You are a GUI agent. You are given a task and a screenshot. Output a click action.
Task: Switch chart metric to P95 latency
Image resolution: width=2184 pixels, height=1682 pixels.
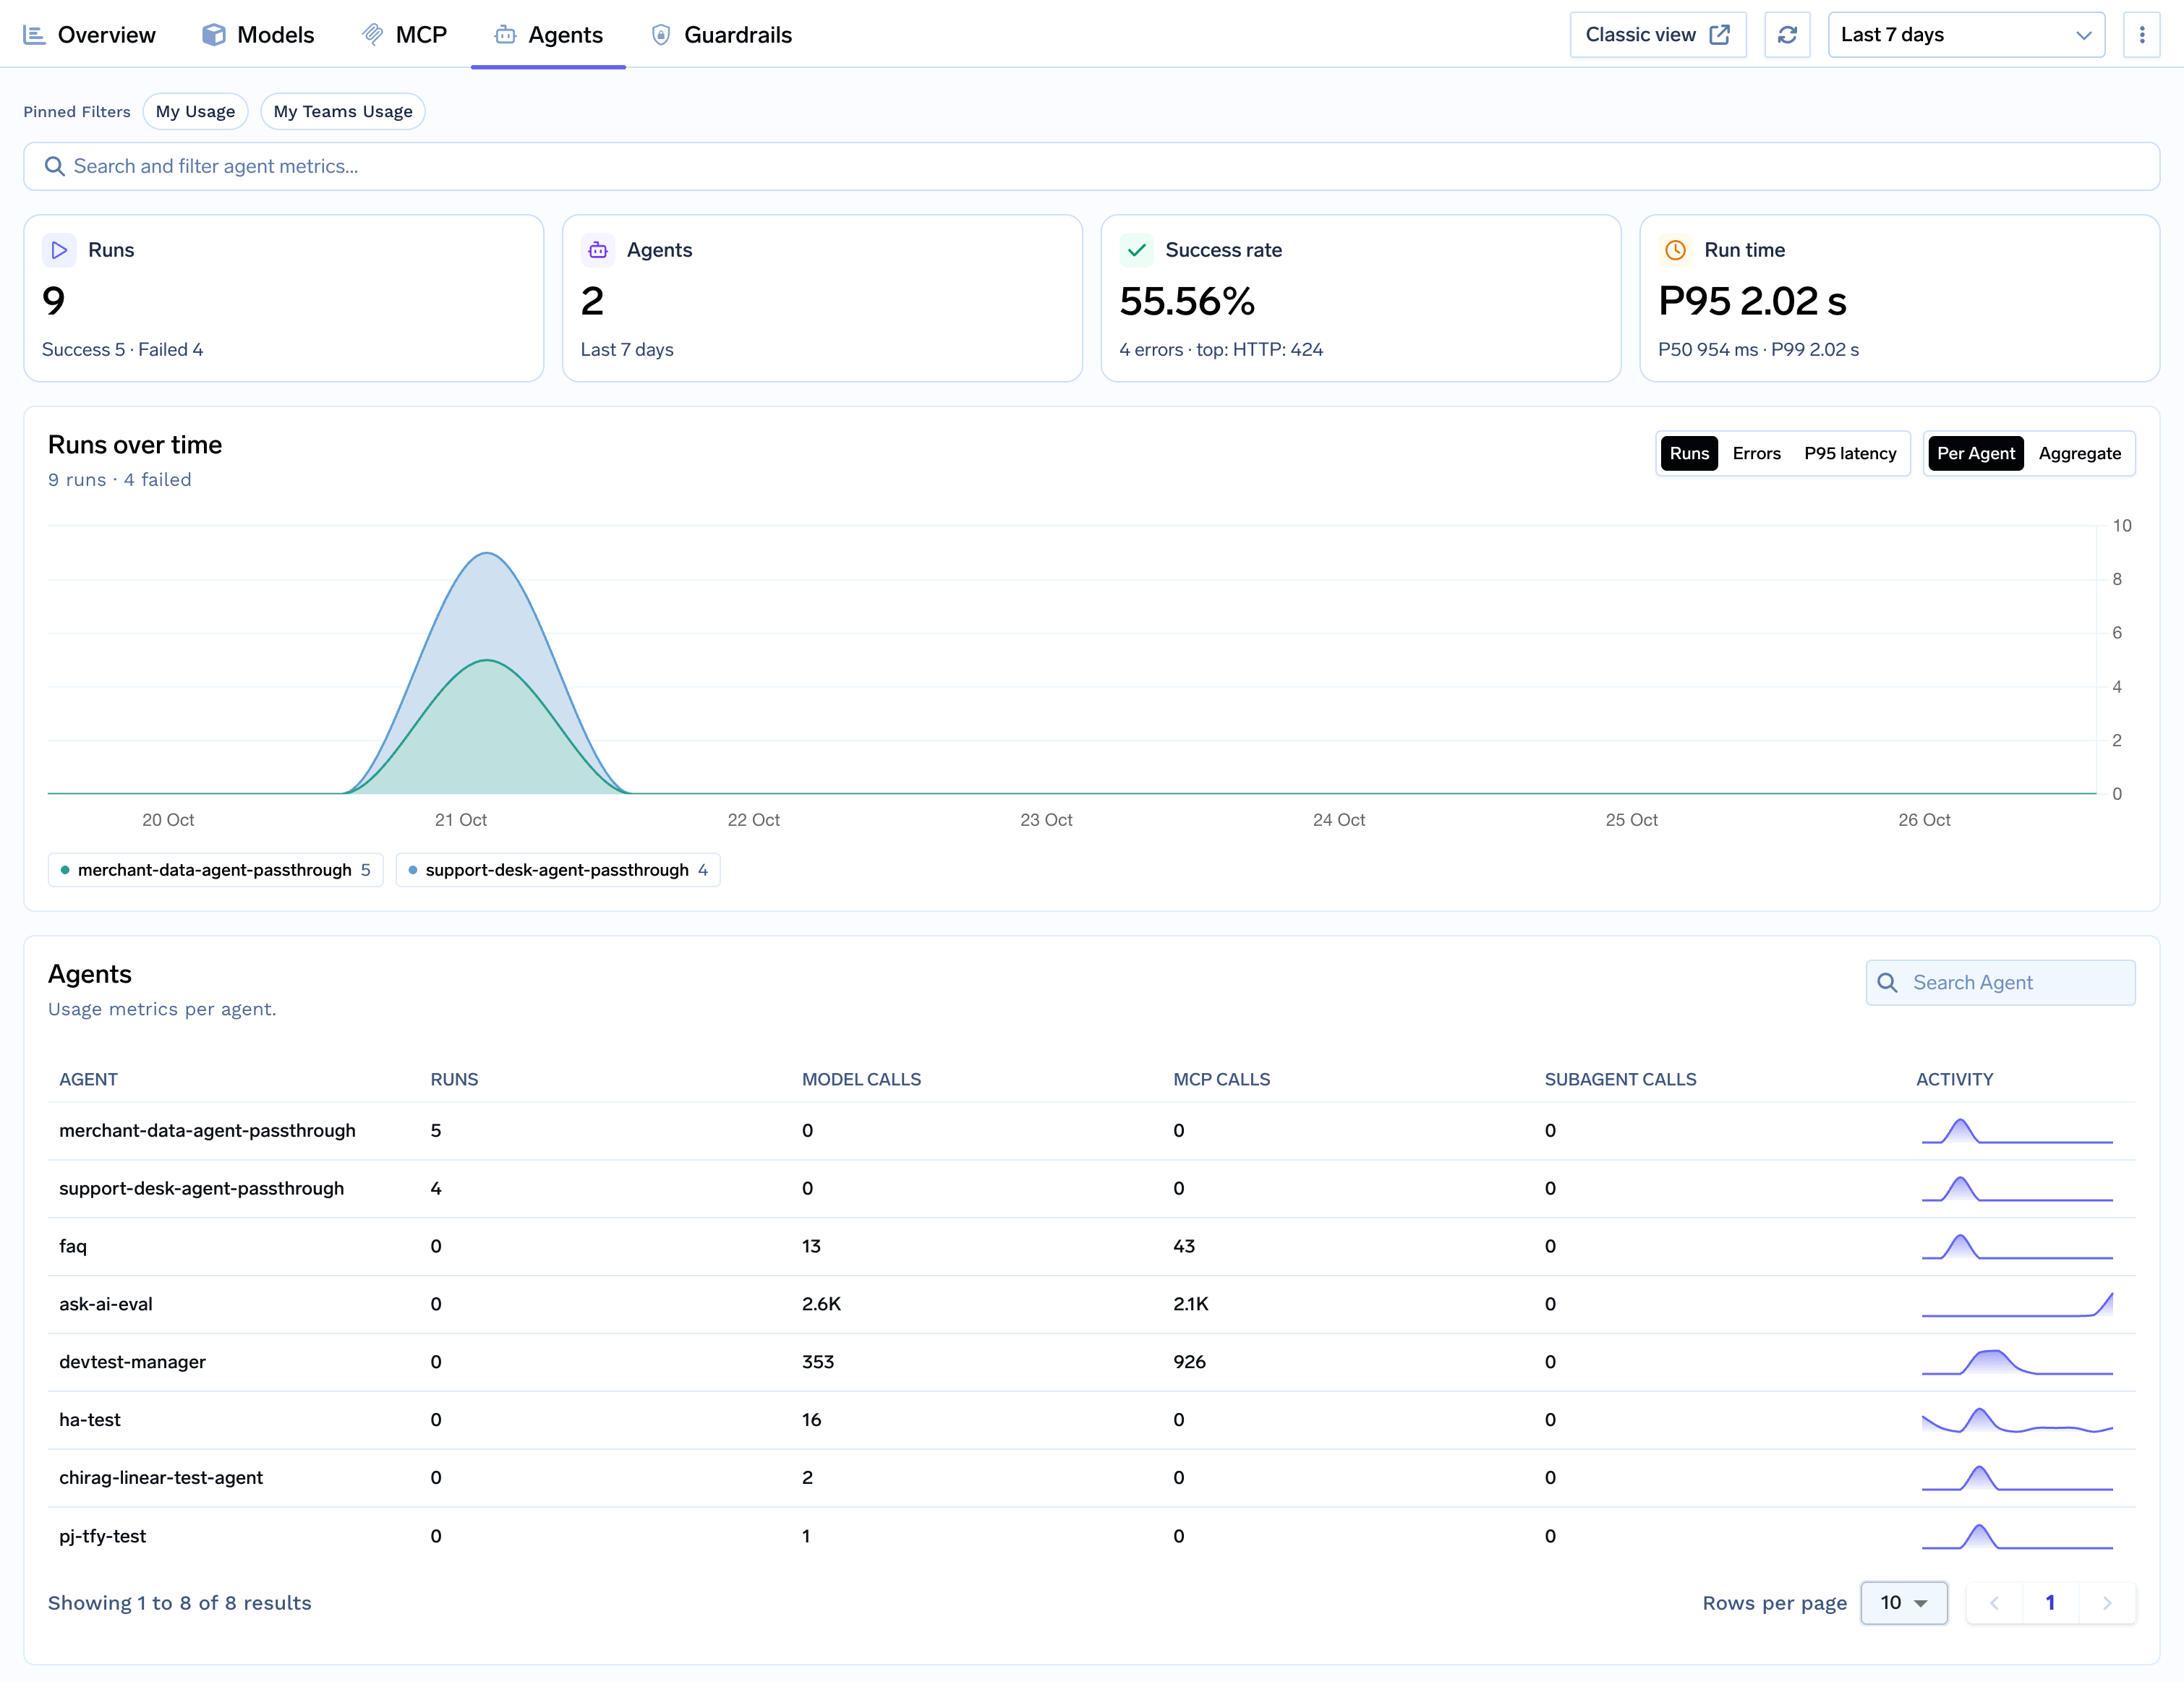click(1850, 453)
